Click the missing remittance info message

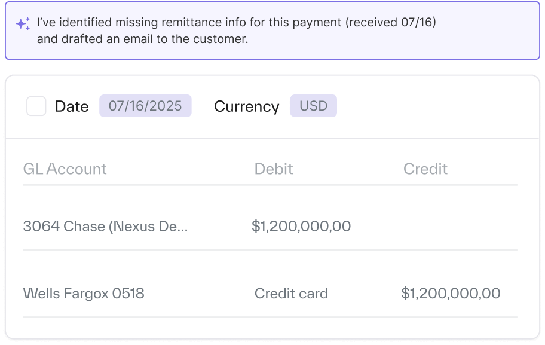pos(236,23)
